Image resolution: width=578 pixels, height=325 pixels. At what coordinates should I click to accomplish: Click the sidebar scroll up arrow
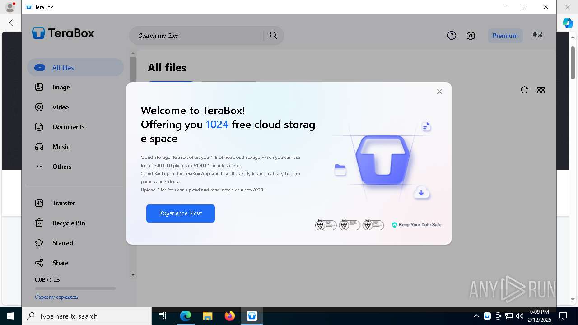[x=133, y=53]
